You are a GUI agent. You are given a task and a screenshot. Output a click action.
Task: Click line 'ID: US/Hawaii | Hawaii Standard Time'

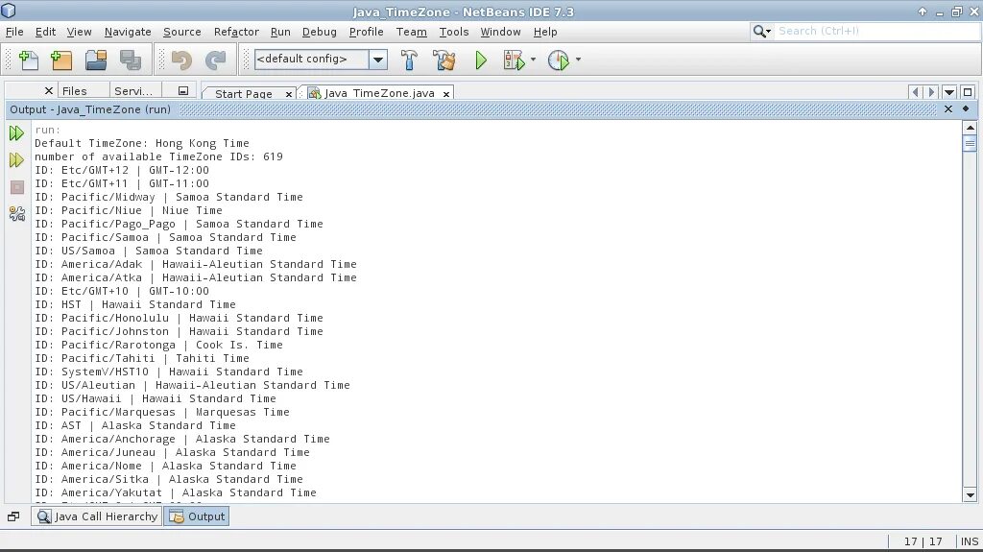click(155, 398)
